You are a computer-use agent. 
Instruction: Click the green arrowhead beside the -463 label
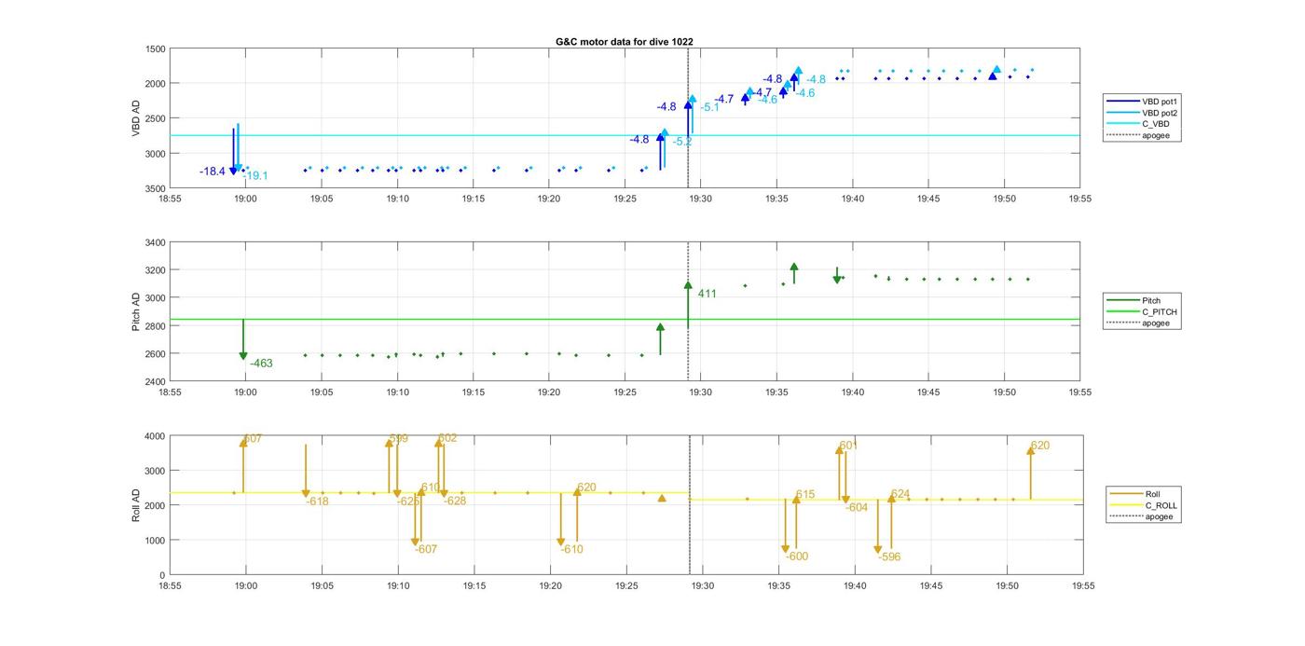(243, 356)
